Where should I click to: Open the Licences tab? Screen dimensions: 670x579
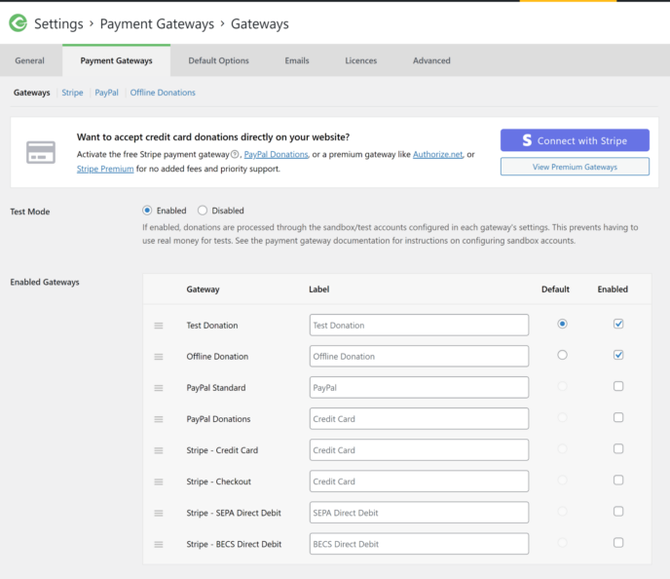click(x=361, y=60)
